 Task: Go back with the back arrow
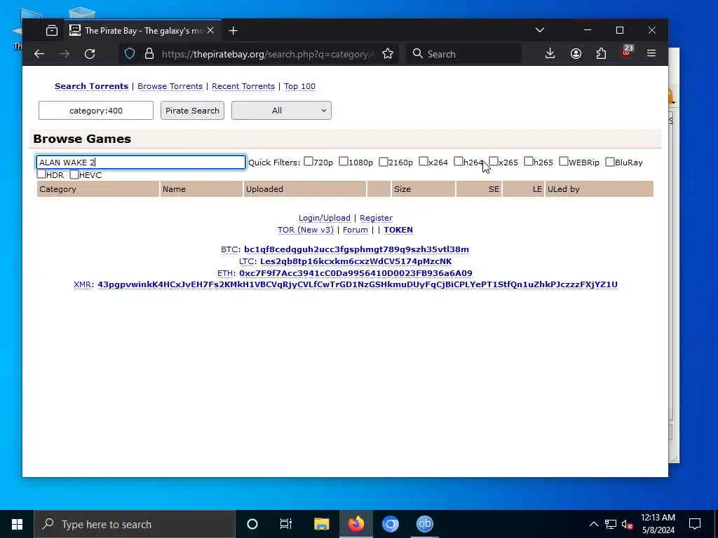point(39,54)
